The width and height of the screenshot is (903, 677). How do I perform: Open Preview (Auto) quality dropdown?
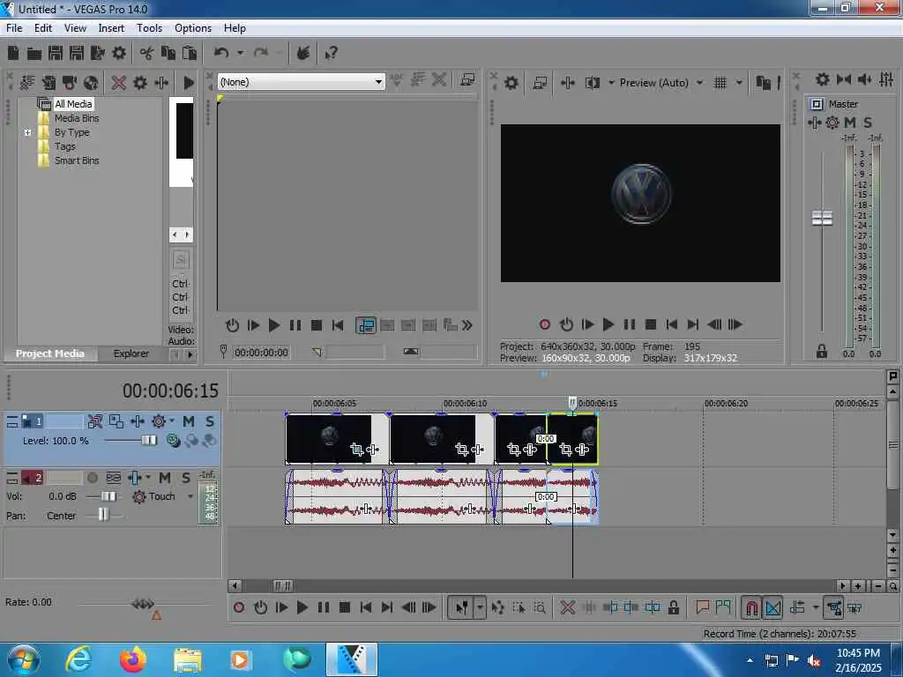point(699,83)
